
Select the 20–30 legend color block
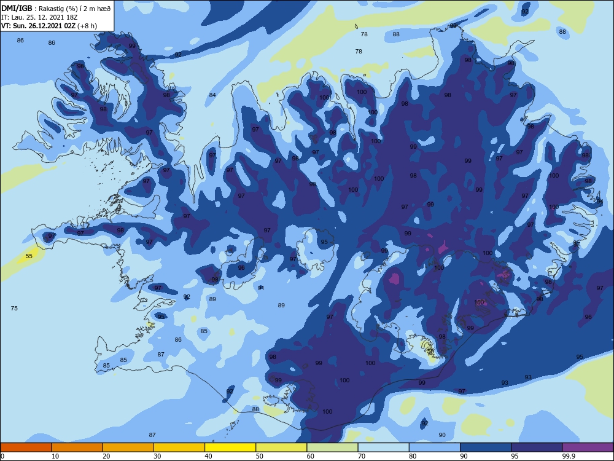(128, 447)
